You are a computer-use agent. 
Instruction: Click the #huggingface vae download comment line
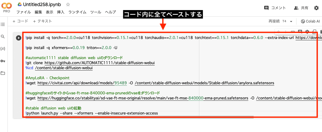pyautogui.click(x=93, y=93)
